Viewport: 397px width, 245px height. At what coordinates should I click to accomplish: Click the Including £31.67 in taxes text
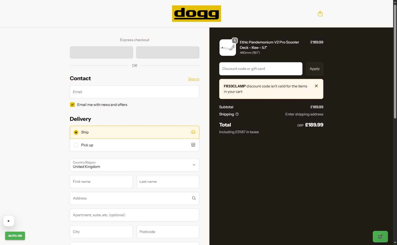(x=239, y=132)
